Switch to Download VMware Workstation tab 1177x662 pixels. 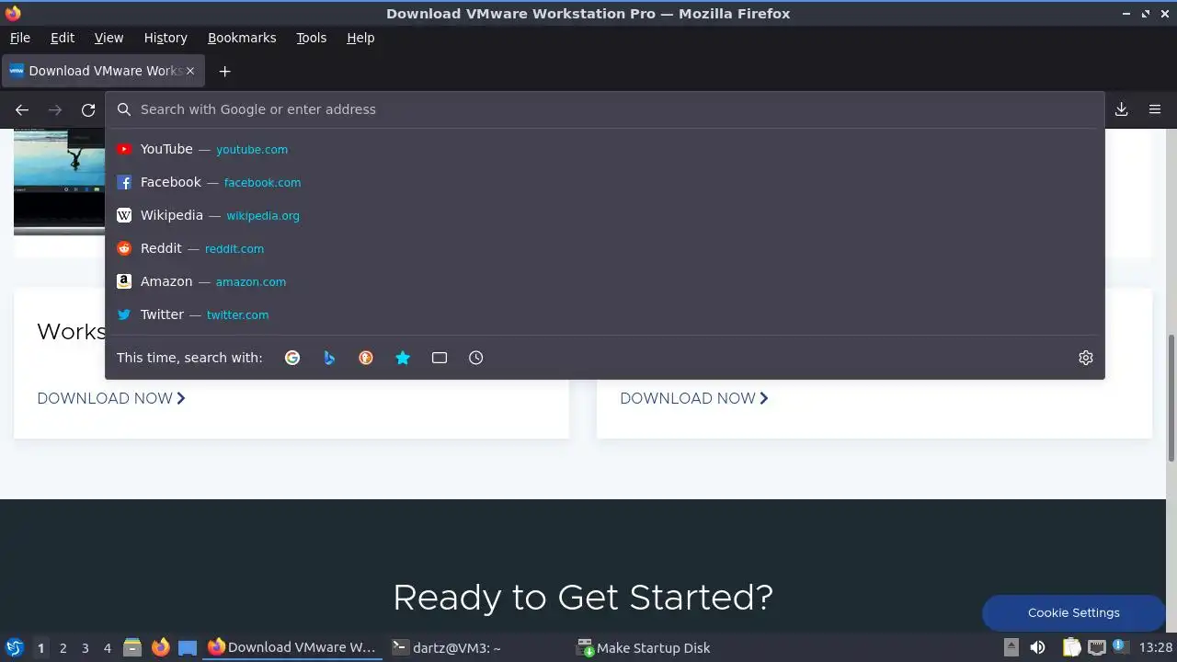click(x=103, y=71)
